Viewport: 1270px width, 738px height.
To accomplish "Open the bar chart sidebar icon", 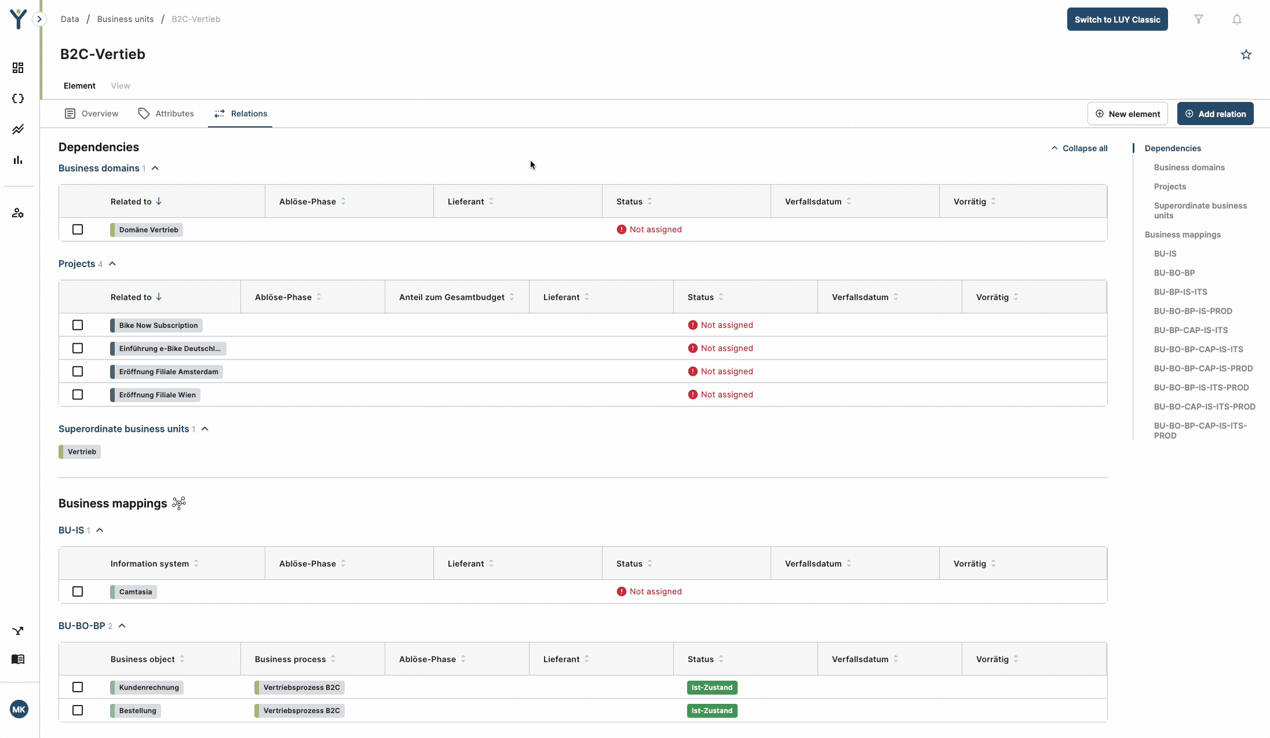I will click(x=18, y=160).
